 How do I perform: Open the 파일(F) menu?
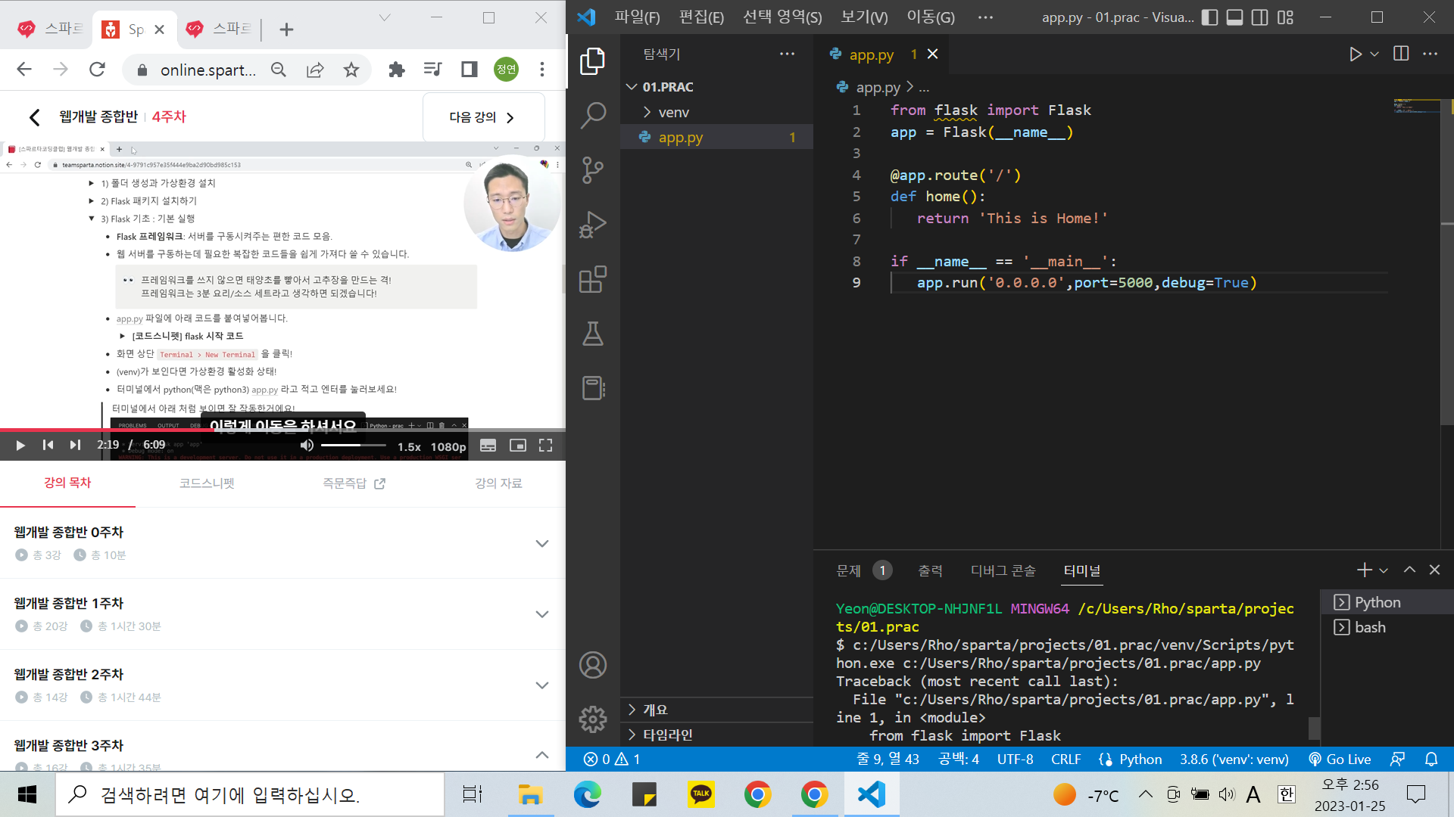637,17
